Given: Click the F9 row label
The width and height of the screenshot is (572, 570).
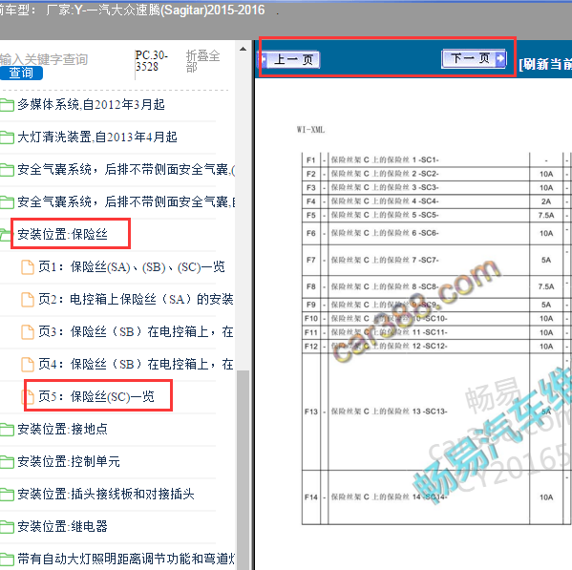Looking at the screenshot, I should pyautogui.click(x=310, y=305).
